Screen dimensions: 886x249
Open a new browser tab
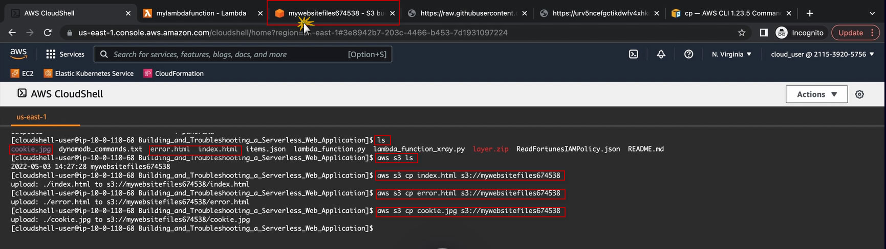810,13
